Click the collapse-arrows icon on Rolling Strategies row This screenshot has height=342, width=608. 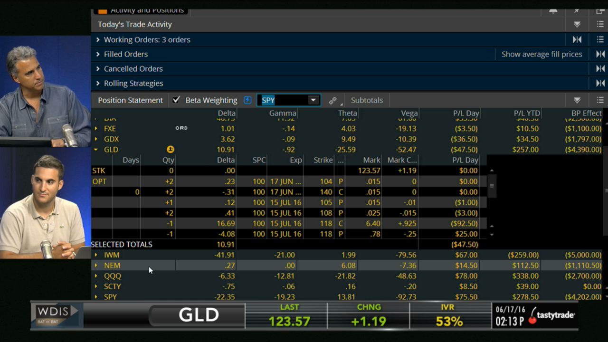[x=600, y=84]
